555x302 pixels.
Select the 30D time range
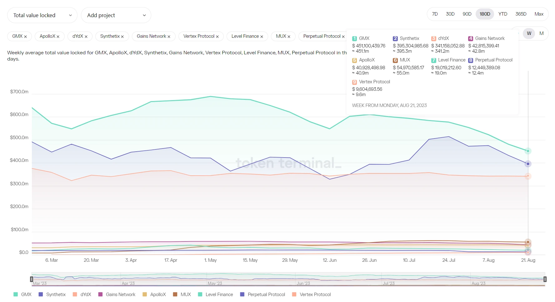(450, 14)
